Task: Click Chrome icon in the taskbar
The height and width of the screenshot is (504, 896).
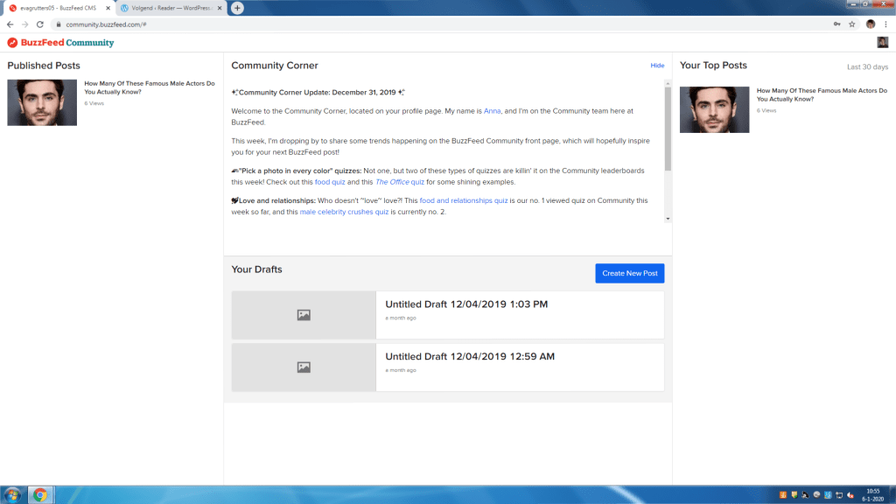Action: click(40, 495)
